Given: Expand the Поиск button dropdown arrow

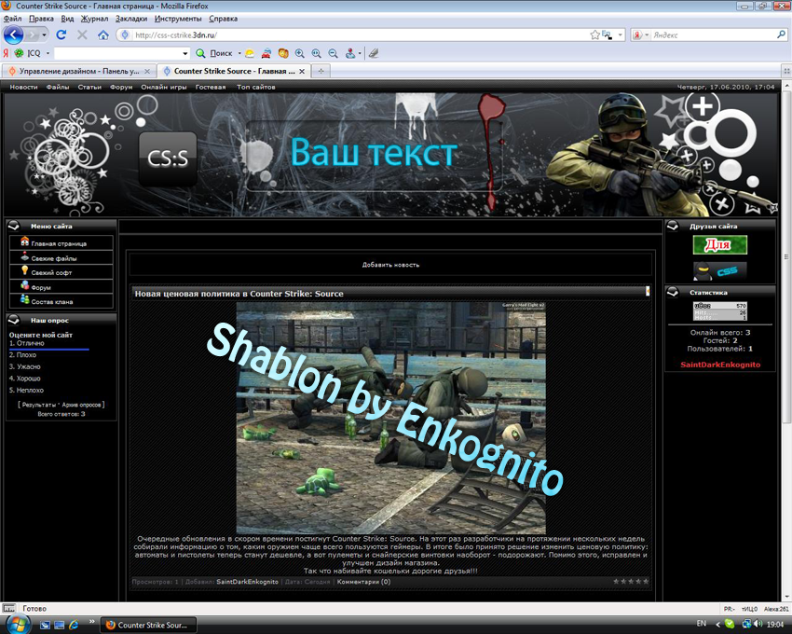Looking at the screenshot, I should pyautogui.click(x=239, y=53).
